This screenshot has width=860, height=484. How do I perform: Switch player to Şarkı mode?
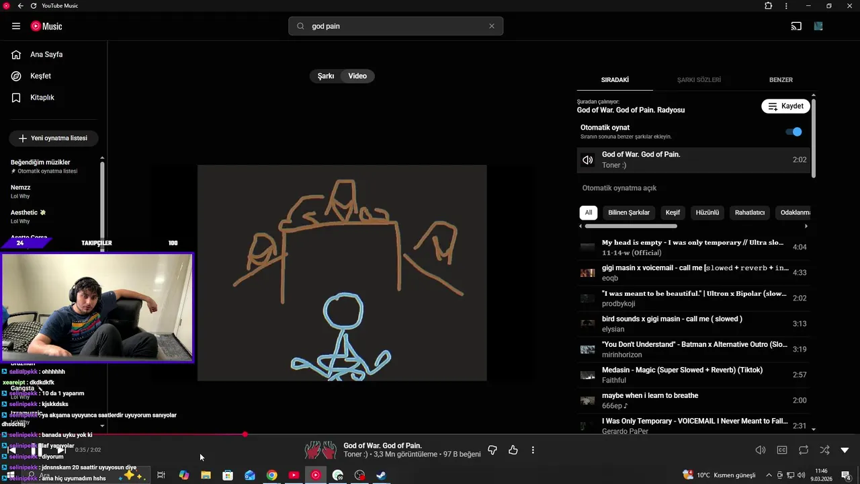tap(326, 76)
